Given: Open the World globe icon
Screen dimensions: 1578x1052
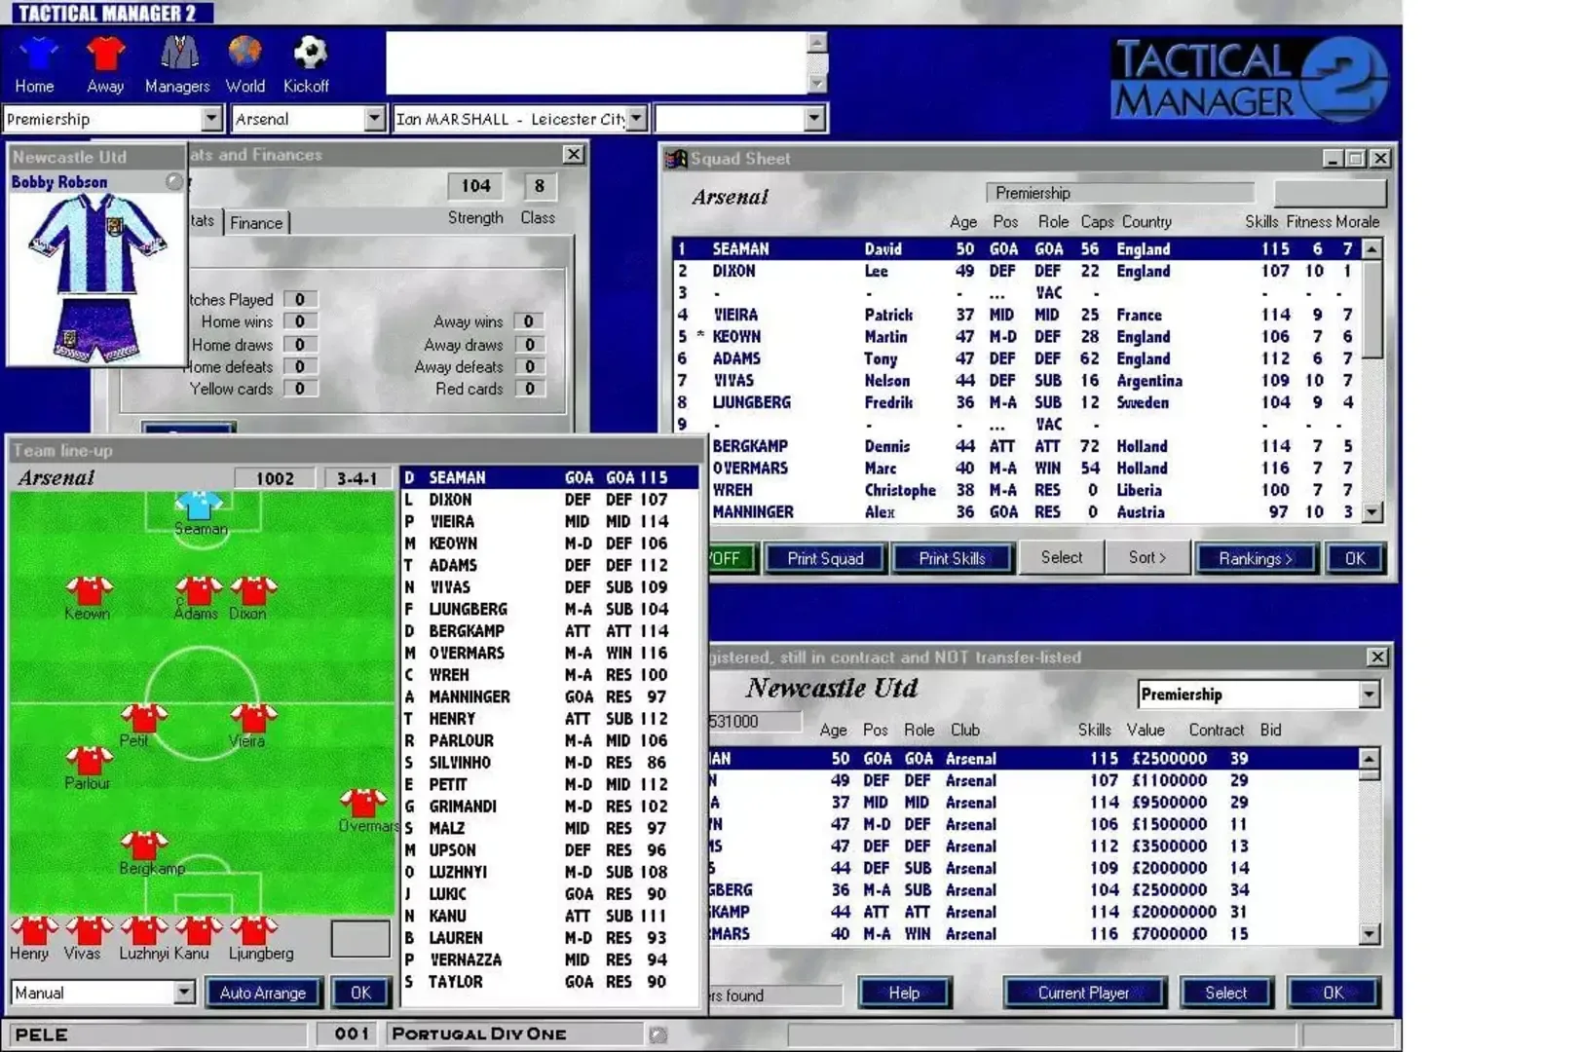Looking at the screenshot, I should click(x=244, y=55).
